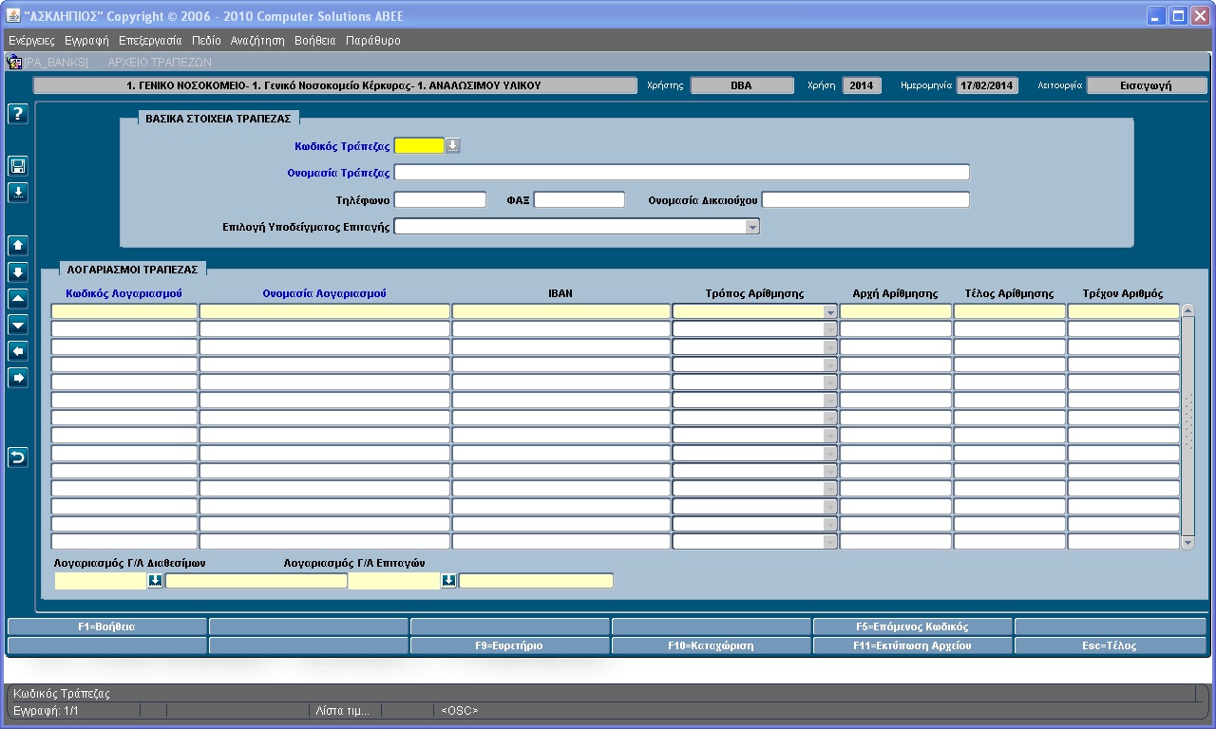Open the Αναζήτηση menu

(257, 41)
